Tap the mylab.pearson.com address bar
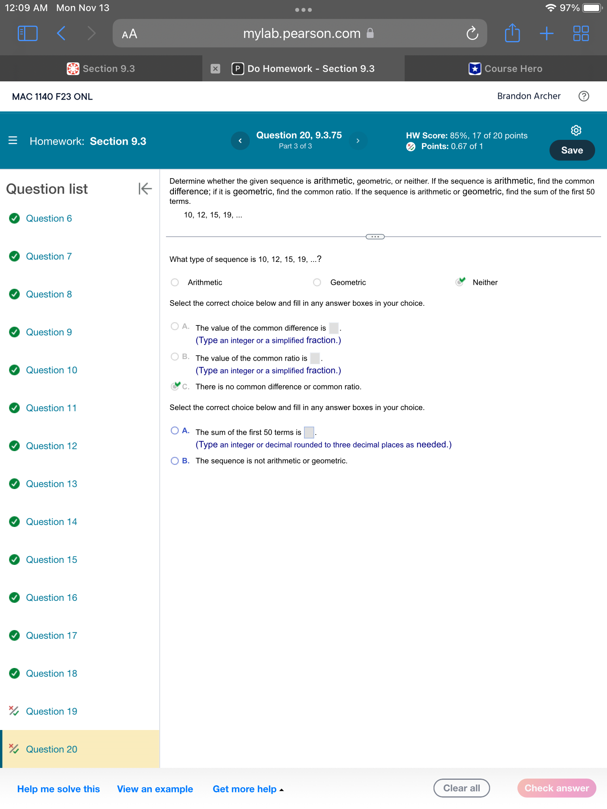The height and width of the screenshot is (809, 607). point(300,34)
